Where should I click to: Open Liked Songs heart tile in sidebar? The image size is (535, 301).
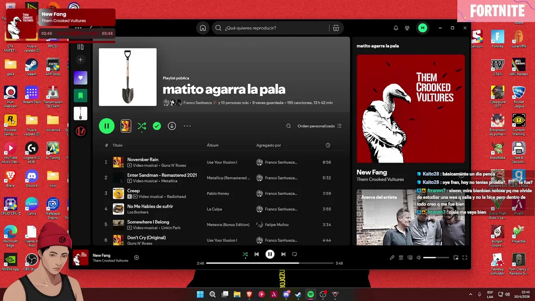[81, 78]
